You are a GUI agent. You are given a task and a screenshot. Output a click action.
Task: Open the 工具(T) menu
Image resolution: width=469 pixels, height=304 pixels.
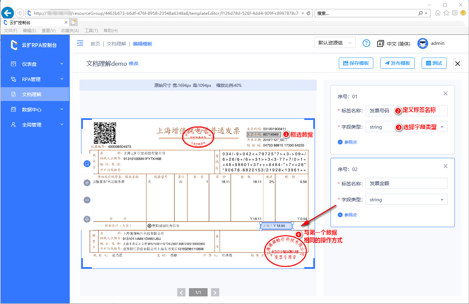coord(91,31)
